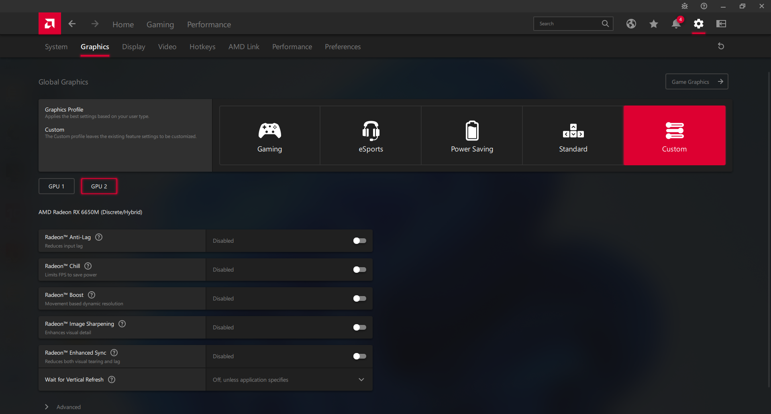The width and height of the screenshot is (771, 414).
Task: Open the Performance settings sub-tab
Action: pos(292,47)
